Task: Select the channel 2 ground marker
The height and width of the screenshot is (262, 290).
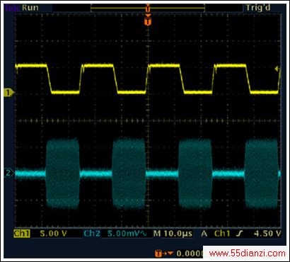Action: coord(8,173)
